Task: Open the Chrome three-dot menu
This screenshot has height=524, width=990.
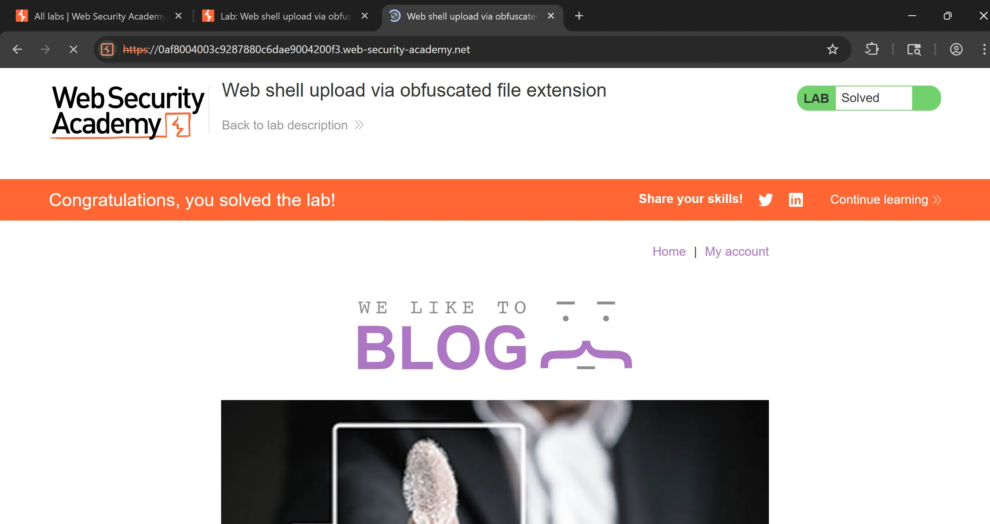Action: click(984, 49)
